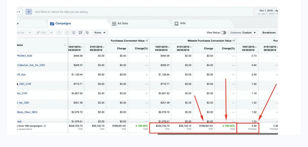Click the Edit button
This screenshot has height=147, width=308.
click(x=42, y=33)
